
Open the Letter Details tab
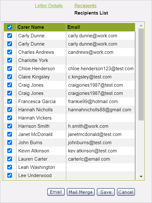[49, 6]
